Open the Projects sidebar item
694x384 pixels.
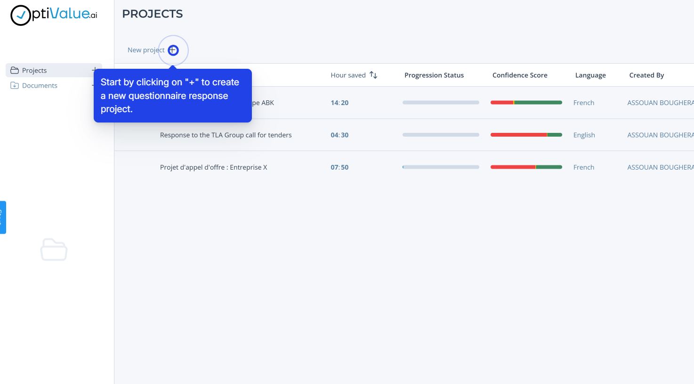pyautogui.click(x=54, y=70)
